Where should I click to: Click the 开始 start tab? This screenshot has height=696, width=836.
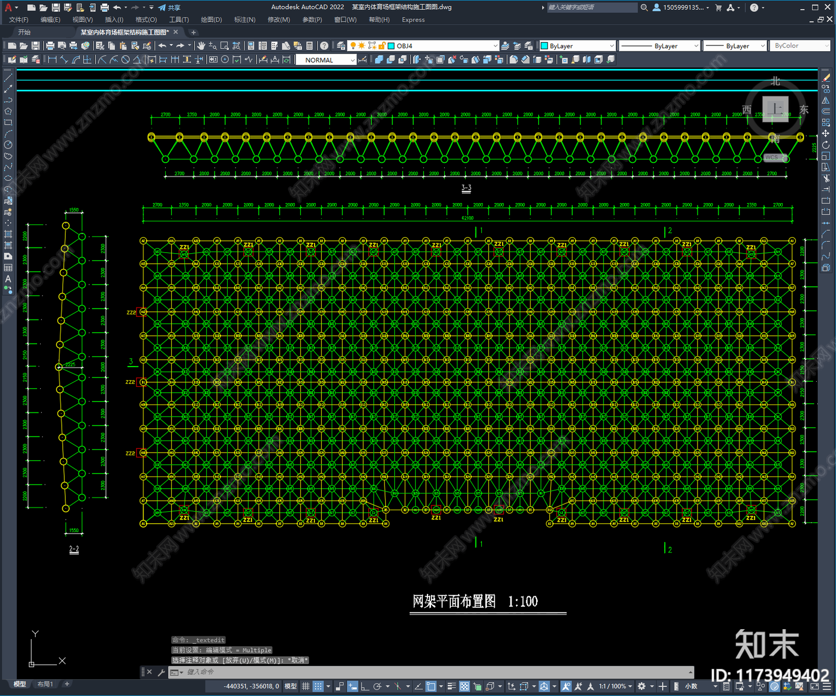point(25,32)
